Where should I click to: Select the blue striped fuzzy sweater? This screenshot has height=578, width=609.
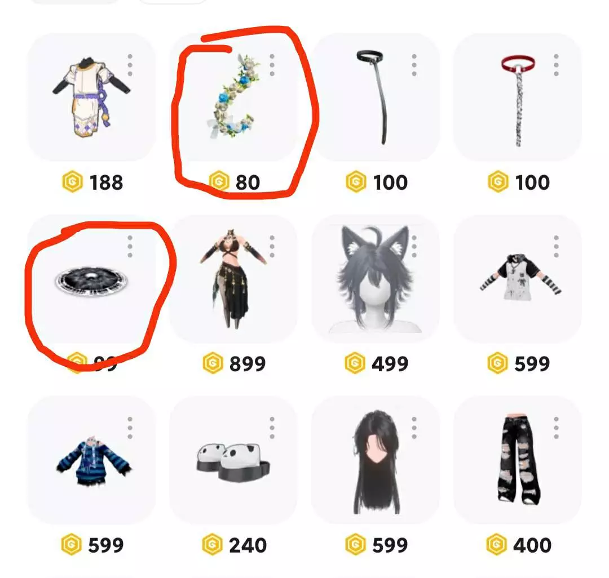click(x=92, y=460)
